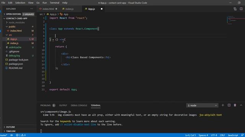Collapse the CONTACT-CARD-APP folder section
The width and height of the screenshot is (245, 137).
pyautogui.click(x=16, y=18)
